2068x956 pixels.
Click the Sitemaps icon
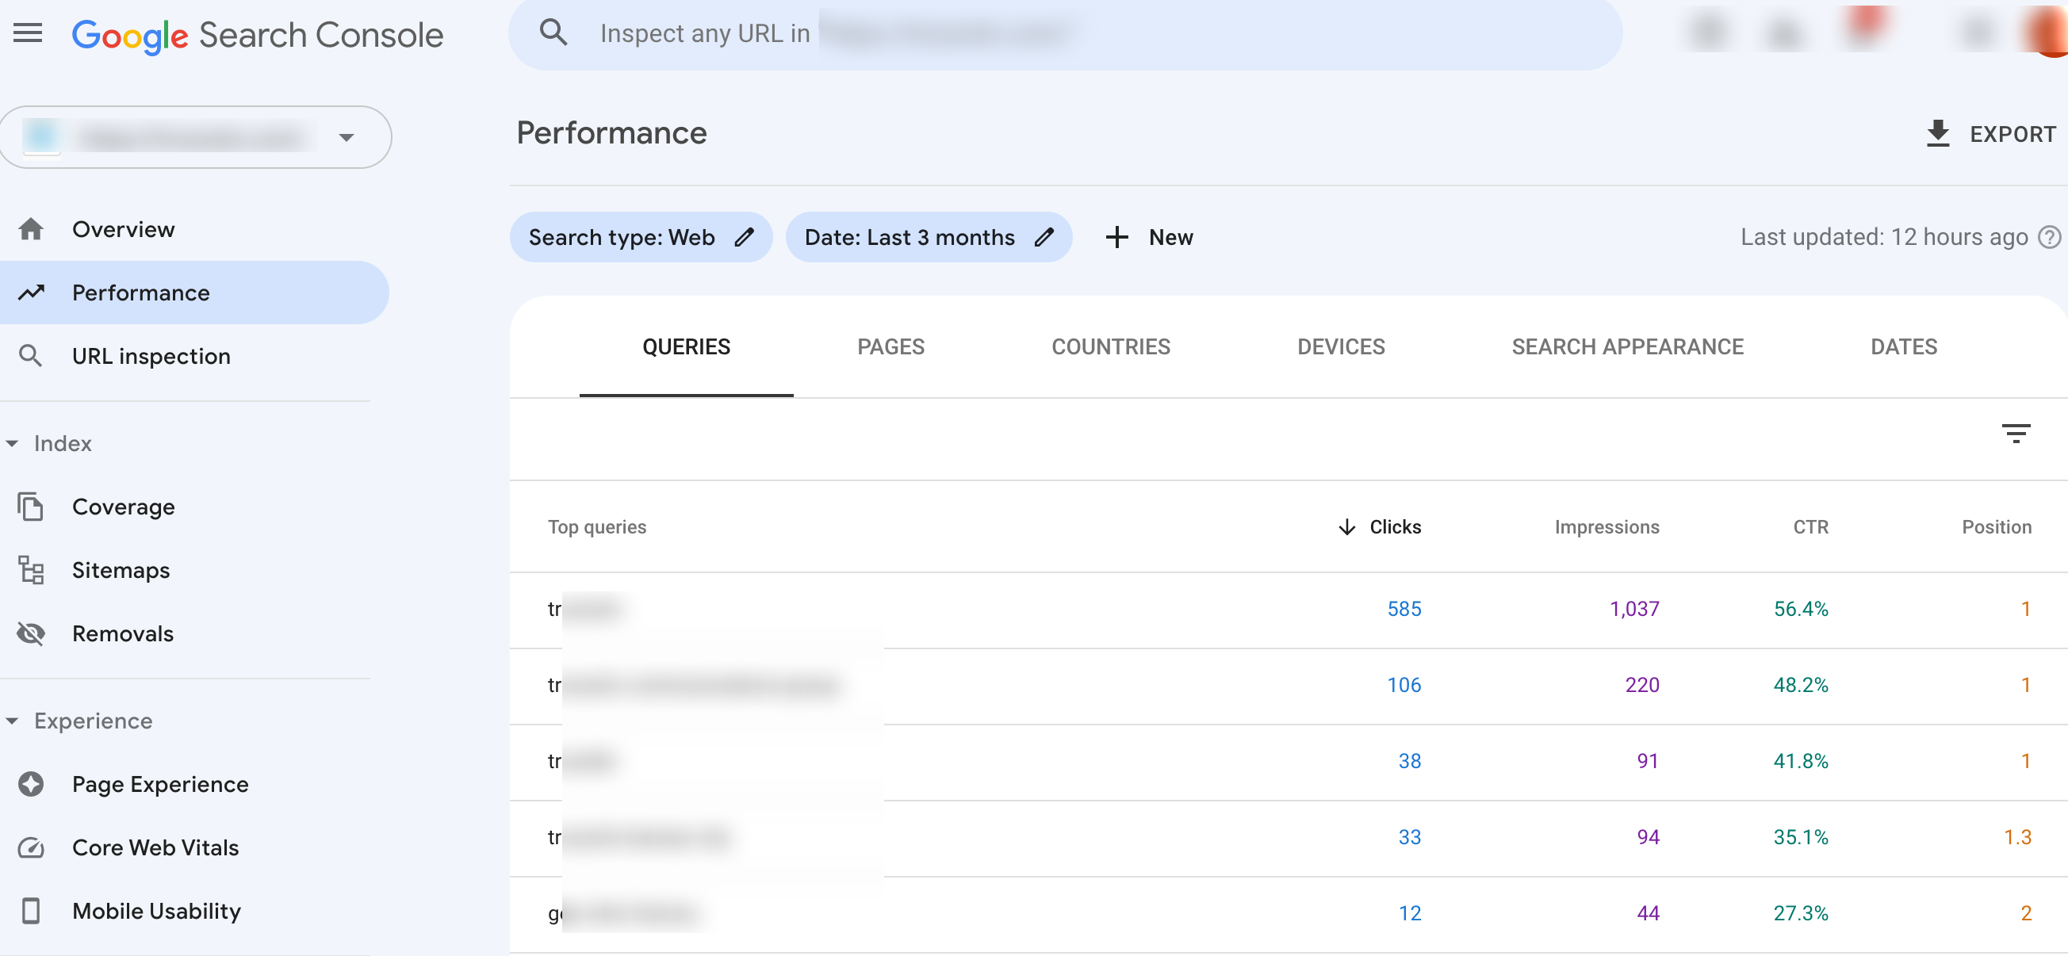tap(30, 570)
